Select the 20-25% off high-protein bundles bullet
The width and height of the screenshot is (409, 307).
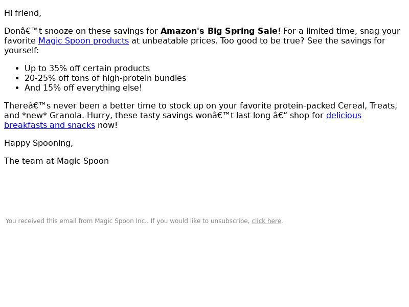[105, 78]
